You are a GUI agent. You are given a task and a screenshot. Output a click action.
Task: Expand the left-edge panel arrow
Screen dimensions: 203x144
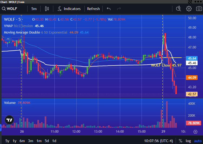1,127
